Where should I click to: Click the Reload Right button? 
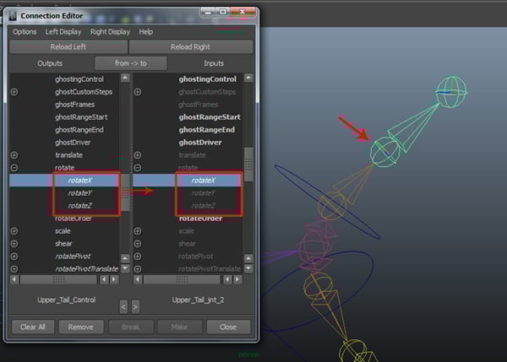[x=190, y=46]
